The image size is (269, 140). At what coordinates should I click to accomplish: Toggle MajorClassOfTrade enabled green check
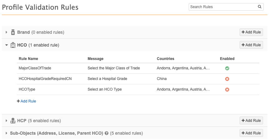tap(227, 68)
